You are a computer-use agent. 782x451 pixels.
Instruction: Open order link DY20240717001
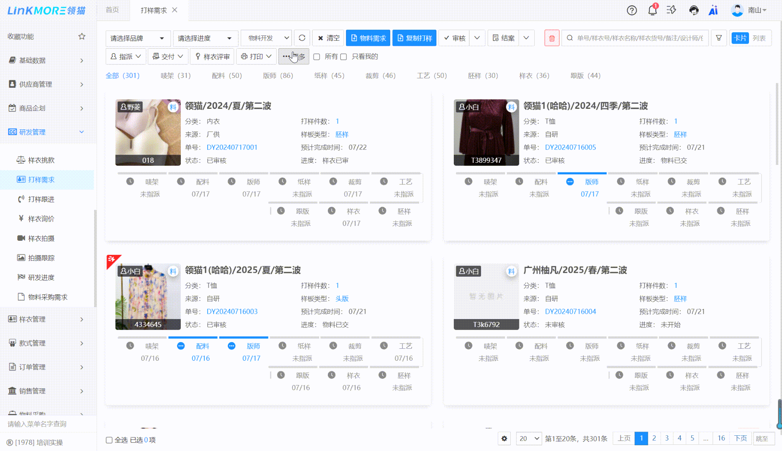[232, 147]
